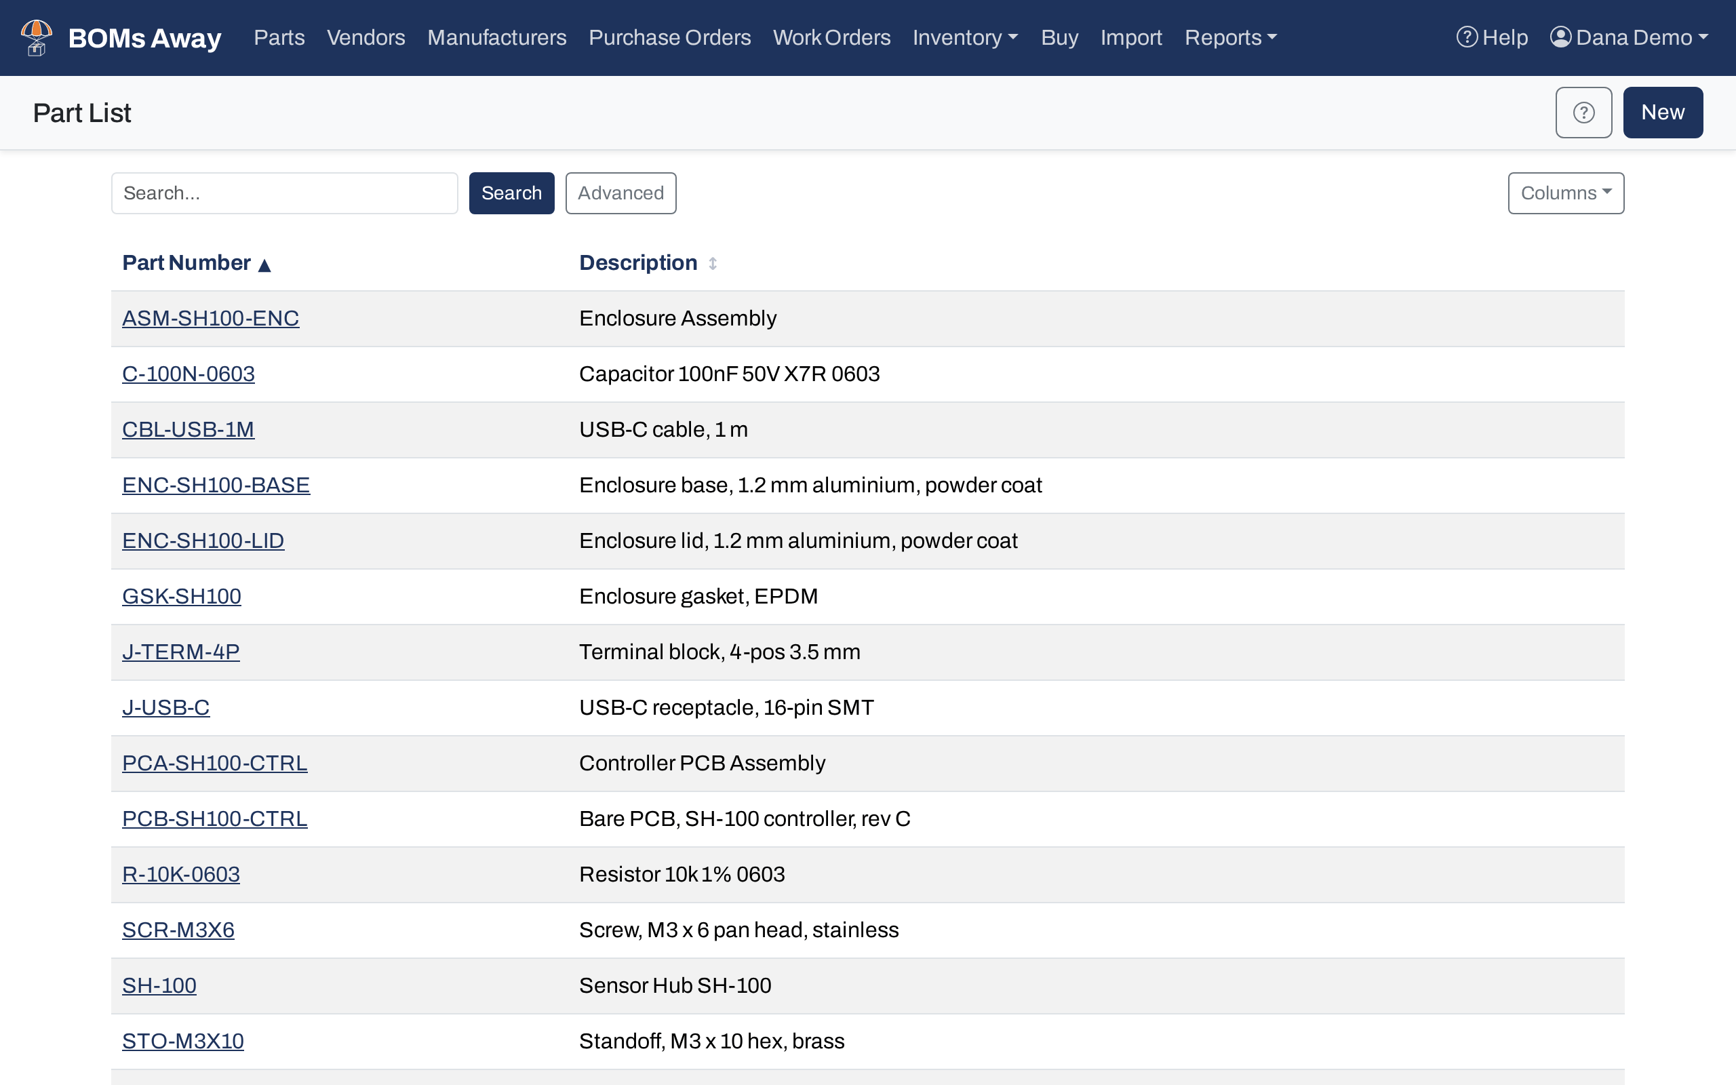Screen dimensions: 1736x1085
Task: Open part STO-M3X10
Action: (x=183, y=1041)
